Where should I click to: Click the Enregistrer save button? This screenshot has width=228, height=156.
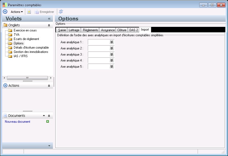pos(44,12)
